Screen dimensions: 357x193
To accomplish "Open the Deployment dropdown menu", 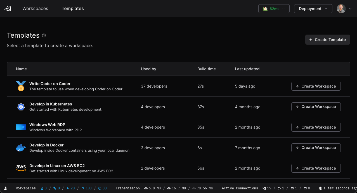I will [x=313, y=9].
